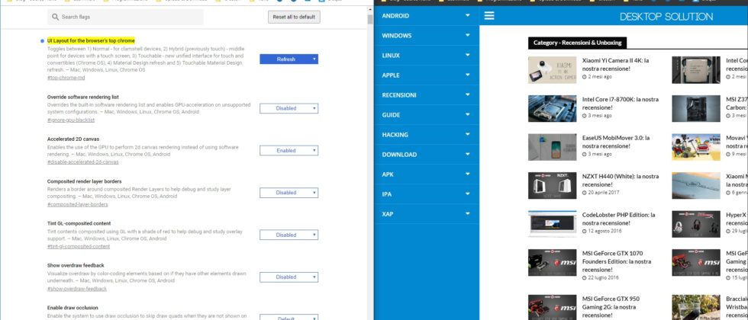The height and width of the screenshot is (320, 748).
Task: Open MSI GeForce GTX 950 Gaming 2G title
Action: 611,307
